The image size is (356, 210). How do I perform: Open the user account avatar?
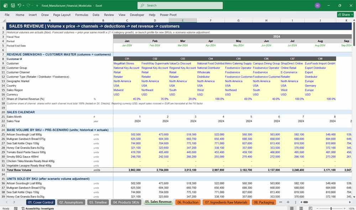tap(318, 6)
